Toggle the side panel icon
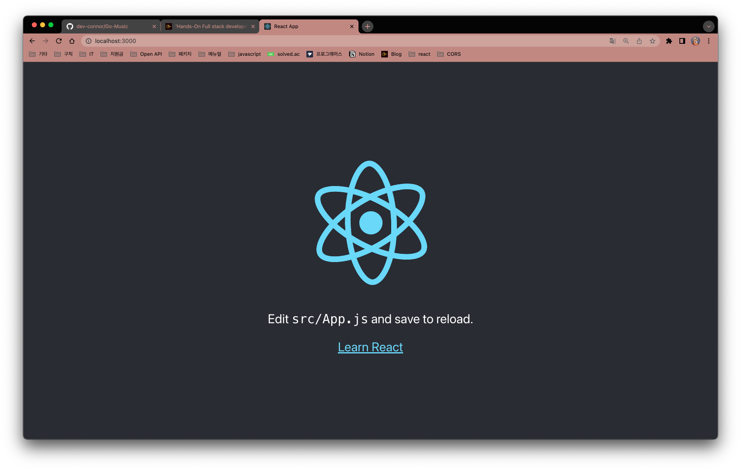 682,41
